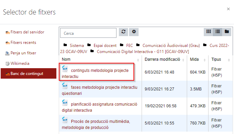The image size is (234, 134).
Task: Go to Espai docent breadcrumb folder
Action: (x=105, y=46)
